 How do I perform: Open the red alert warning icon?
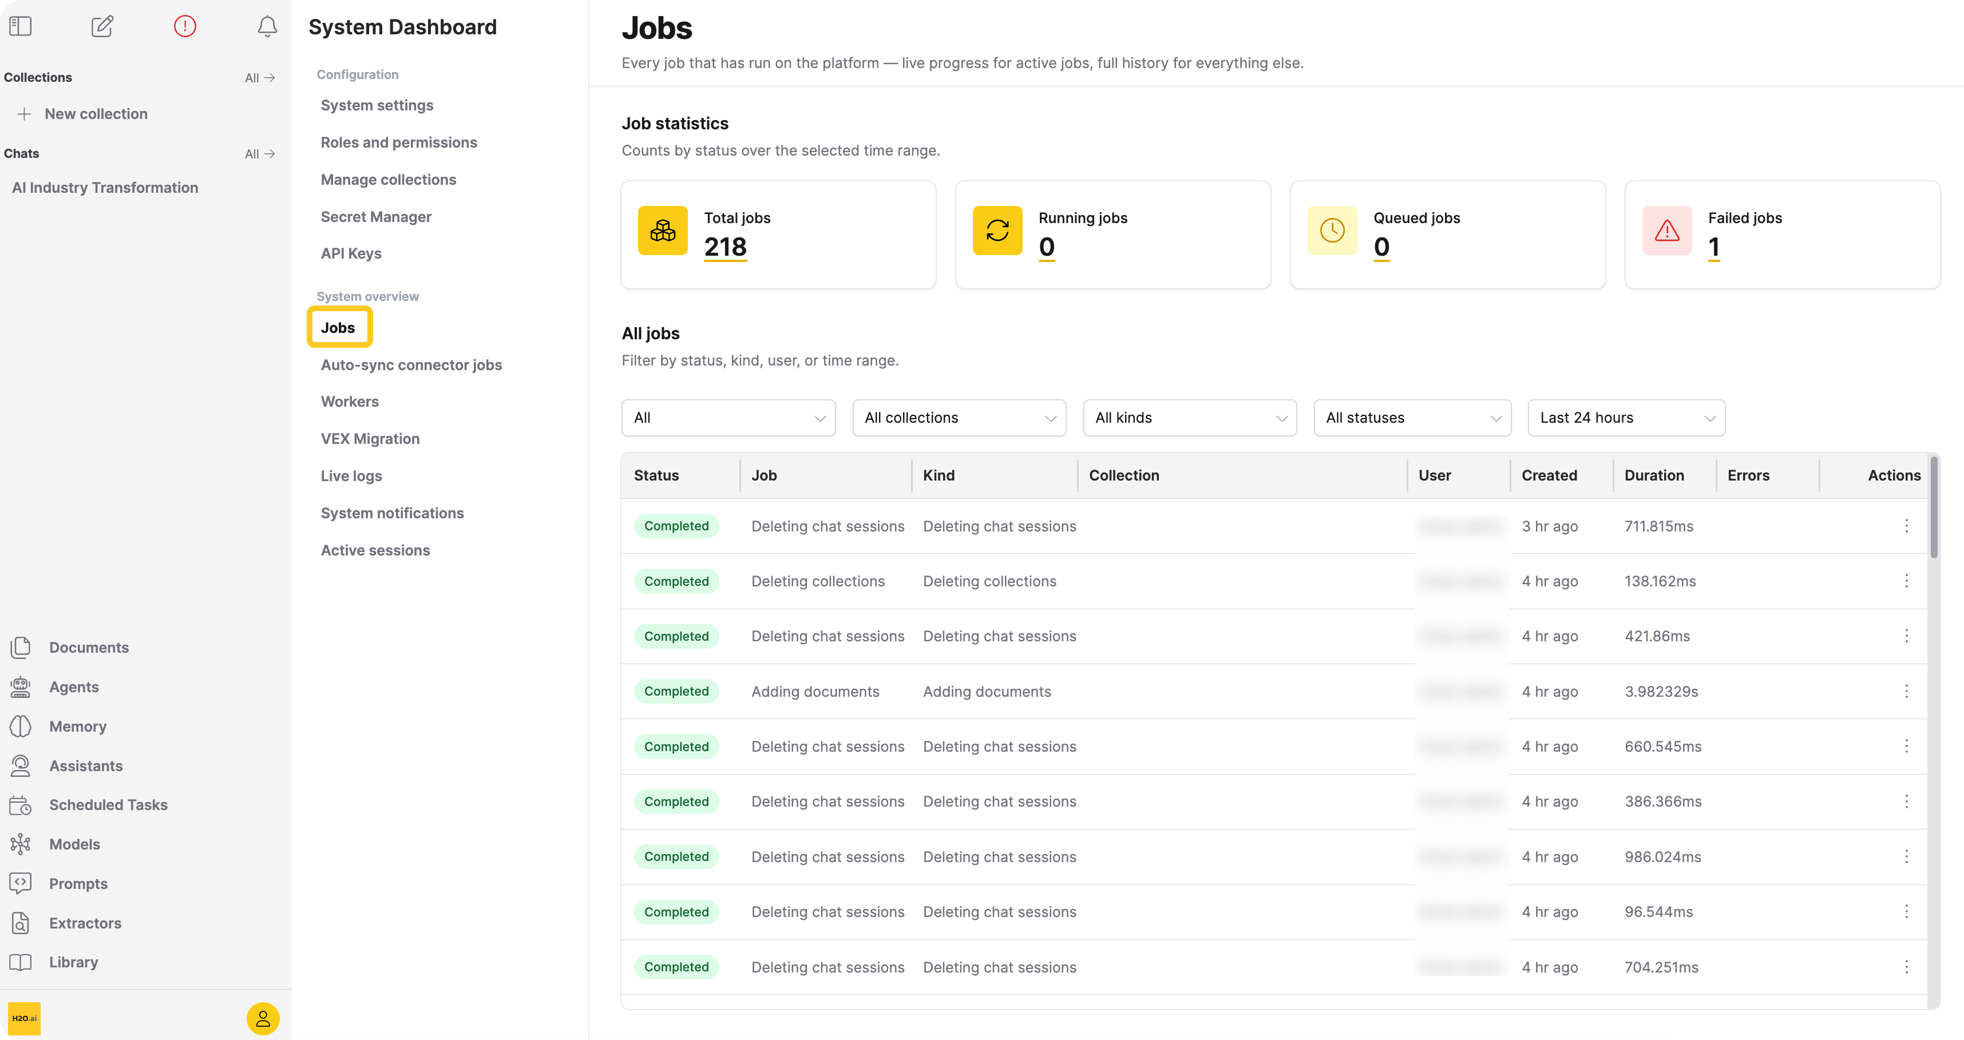pos(184,27)
